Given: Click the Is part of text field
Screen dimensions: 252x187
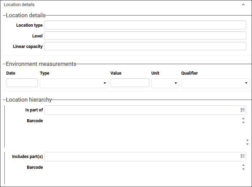Looking at the screenshot, I should click(142, 110).
